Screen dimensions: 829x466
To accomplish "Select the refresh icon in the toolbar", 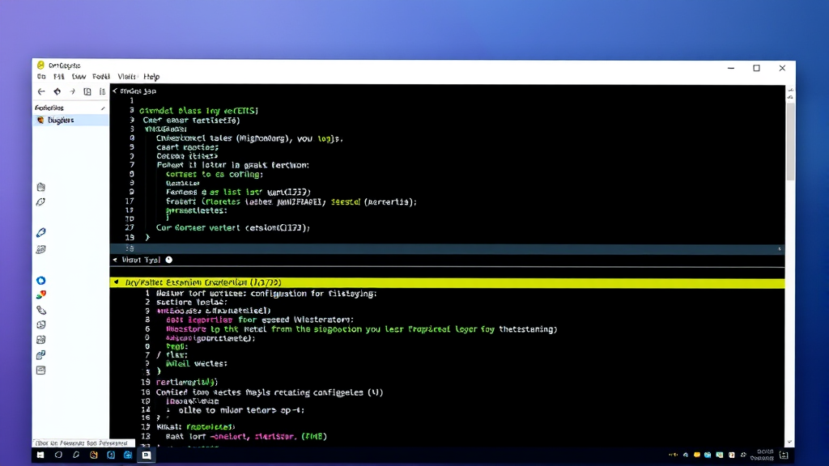I will point(57,91).
